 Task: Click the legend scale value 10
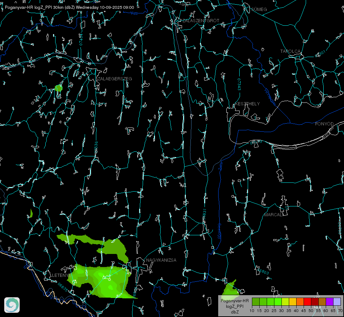coord(252,311)
